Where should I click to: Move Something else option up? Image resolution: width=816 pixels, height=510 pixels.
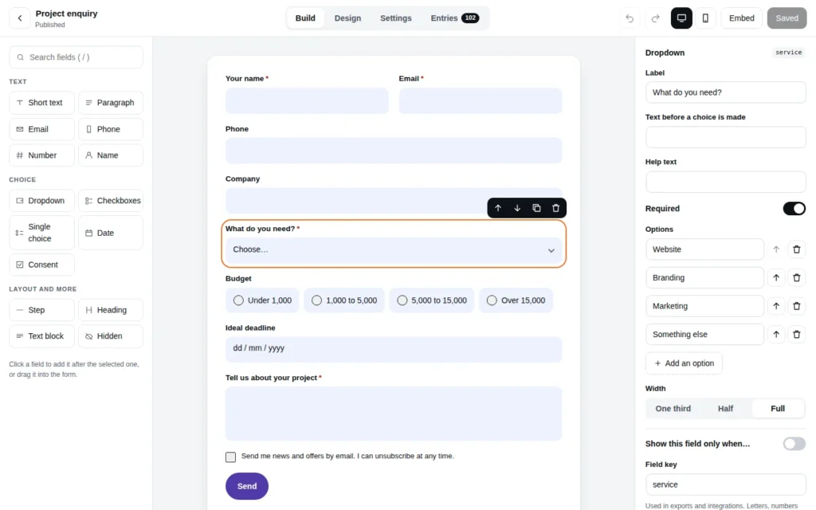(776, 335)
